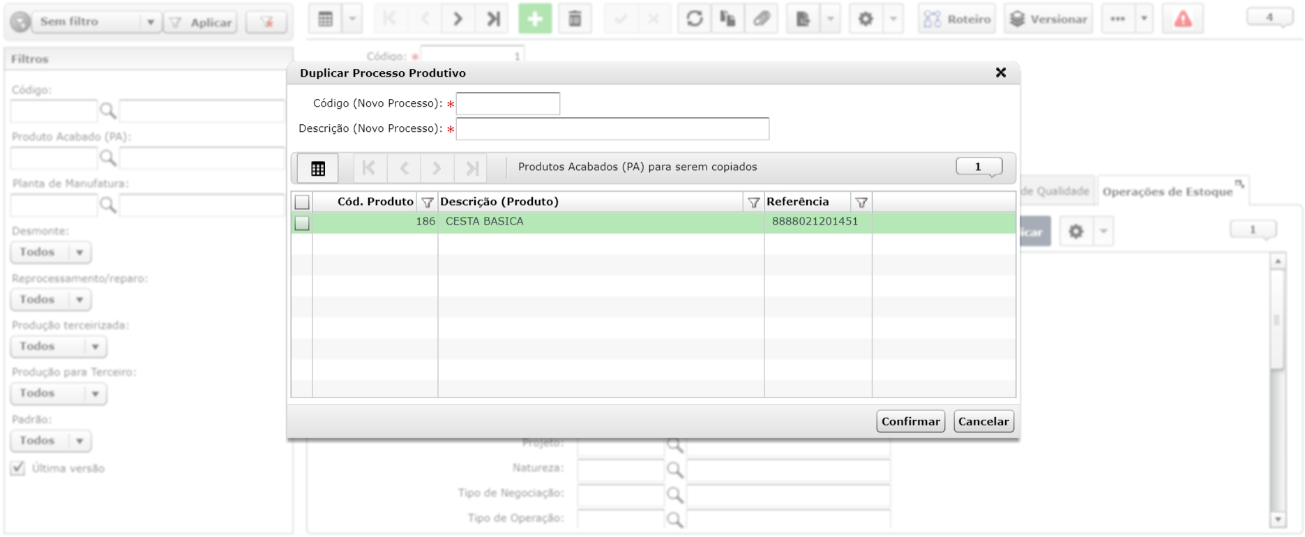Click search magnifier beside Natureza field
Viewport: 1305px width, 537px height.
pyautogui.click(x=674, y=469)
